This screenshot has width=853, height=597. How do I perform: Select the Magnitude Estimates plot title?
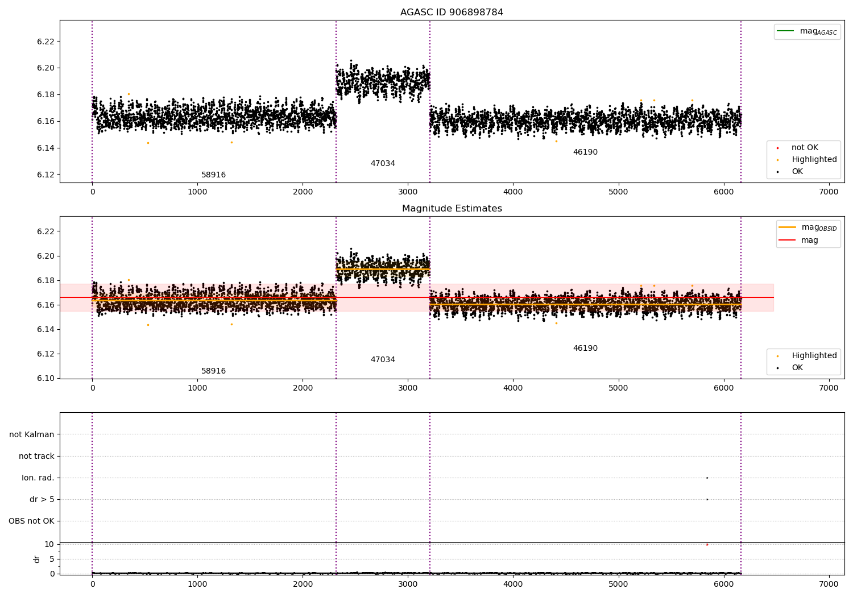(x=452, y=209)
